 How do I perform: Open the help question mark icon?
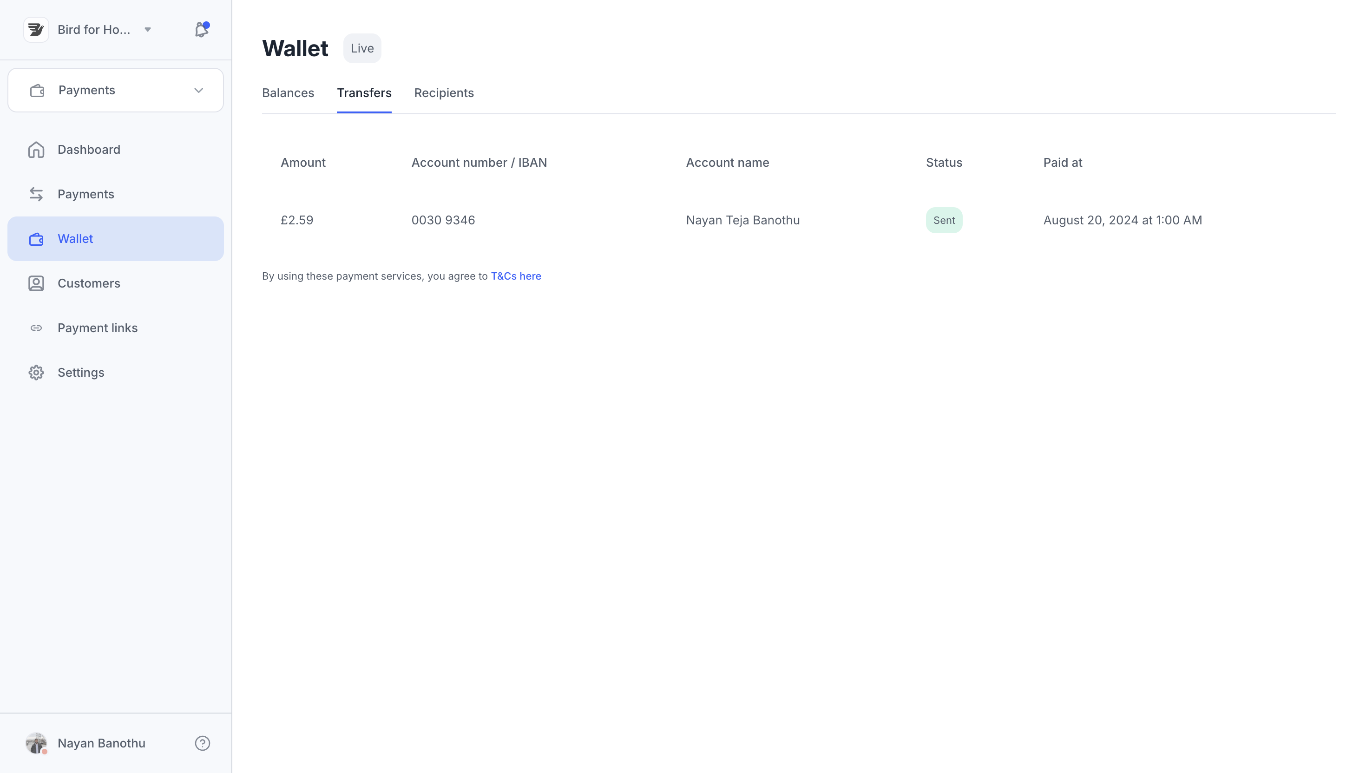tap(202, 743)
